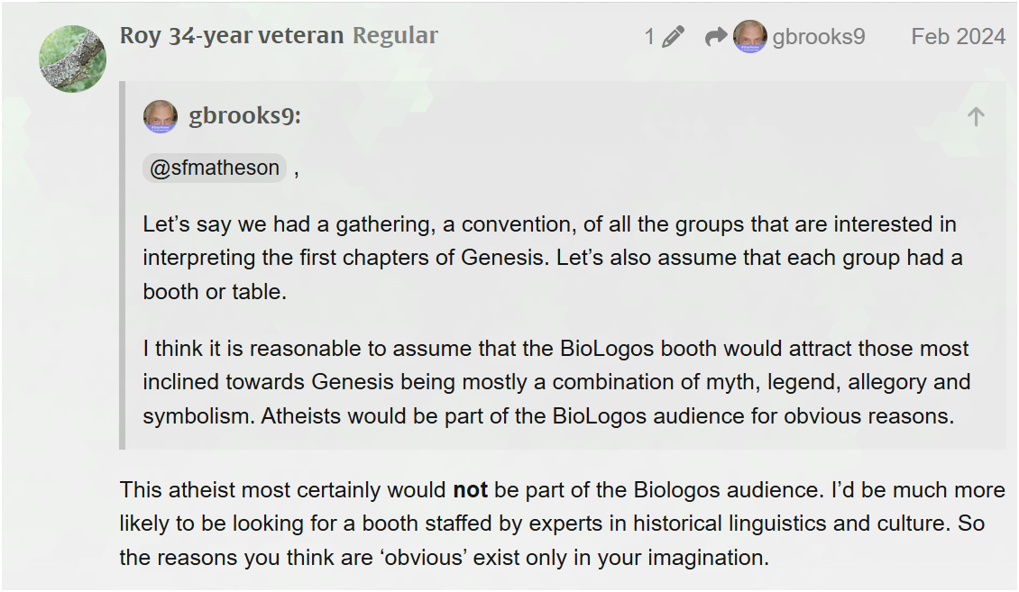Image resolution: width=1019 pixels, height=592 pixels.
Task: Click the bold word 'not'
Action: point(470,490)
